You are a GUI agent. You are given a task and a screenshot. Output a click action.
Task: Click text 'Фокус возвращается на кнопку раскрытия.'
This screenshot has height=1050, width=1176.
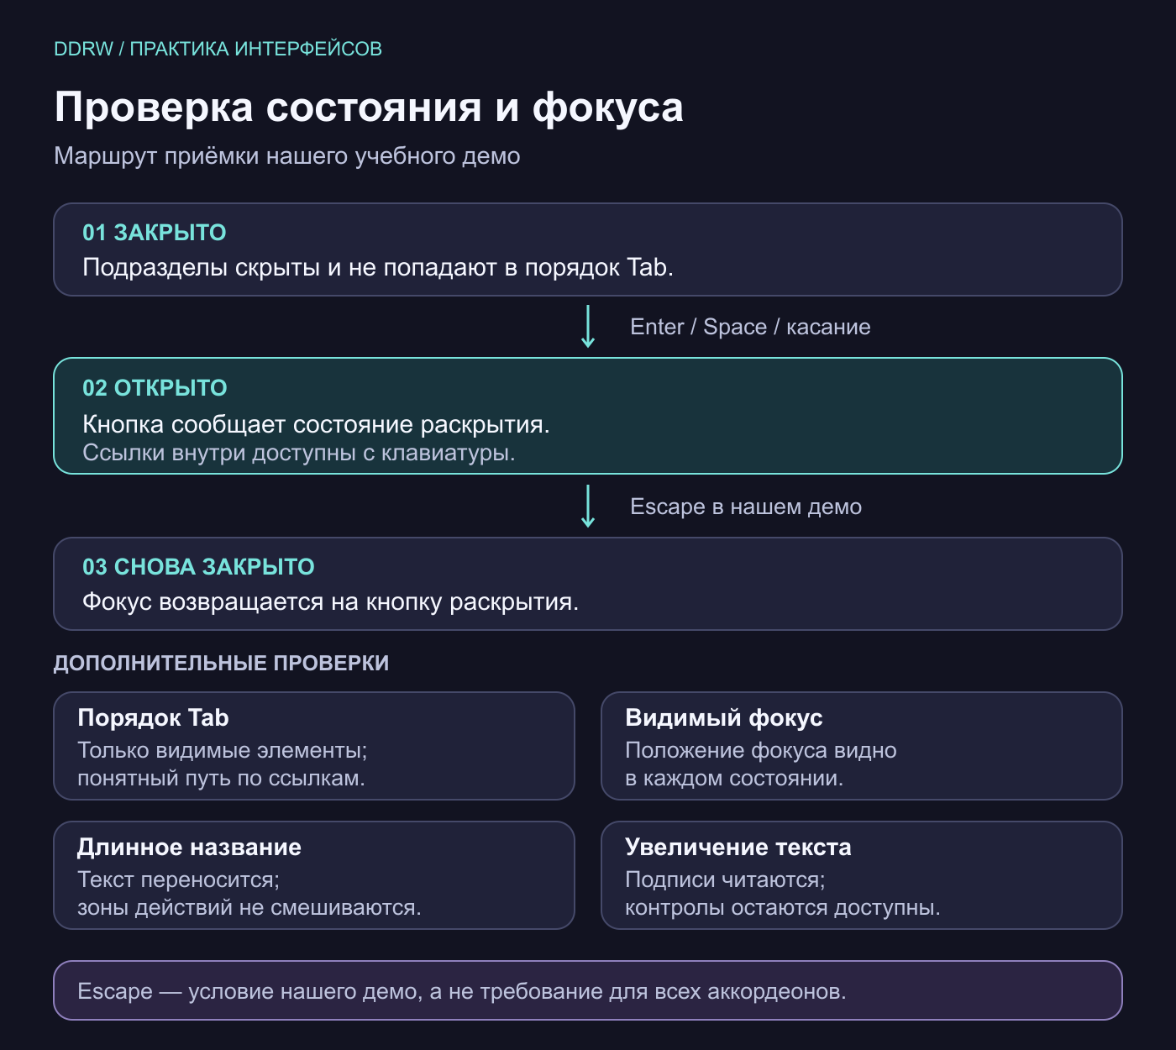(x=330, y=602)
